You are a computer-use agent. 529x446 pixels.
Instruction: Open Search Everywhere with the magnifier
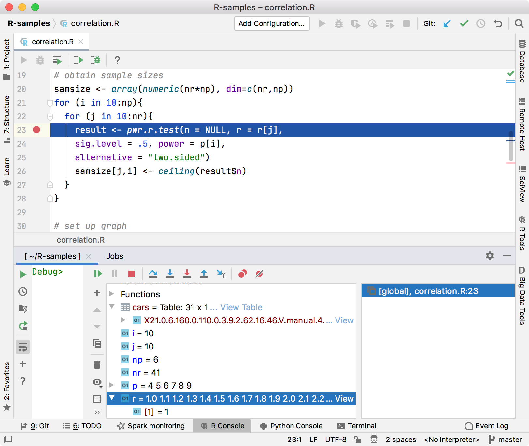pos(519,23)
